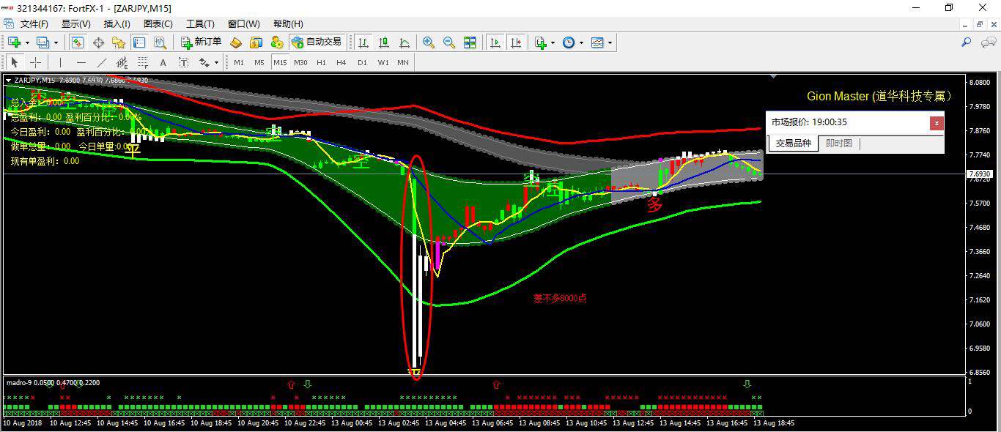The image size is (1001, 432).
Task: Click the search magnifier icon at top right
Action: [967, 42]
